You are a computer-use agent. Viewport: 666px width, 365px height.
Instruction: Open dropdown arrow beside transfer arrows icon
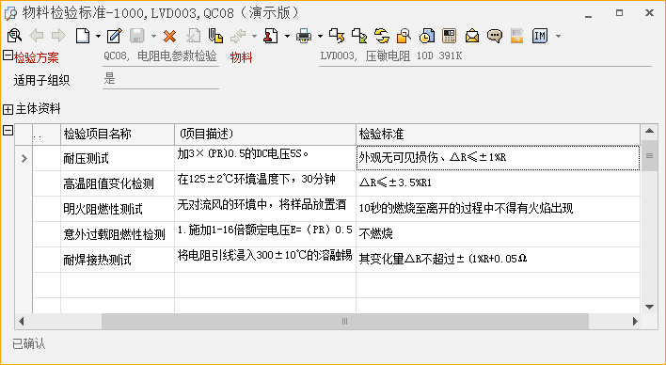coord(254,36)
